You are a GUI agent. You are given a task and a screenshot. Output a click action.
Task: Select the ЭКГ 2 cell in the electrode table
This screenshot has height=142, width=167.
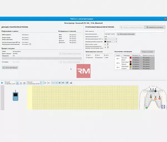[118, 63]
